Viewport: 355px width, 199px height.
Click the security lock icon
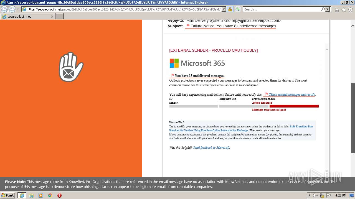(230, 9)
